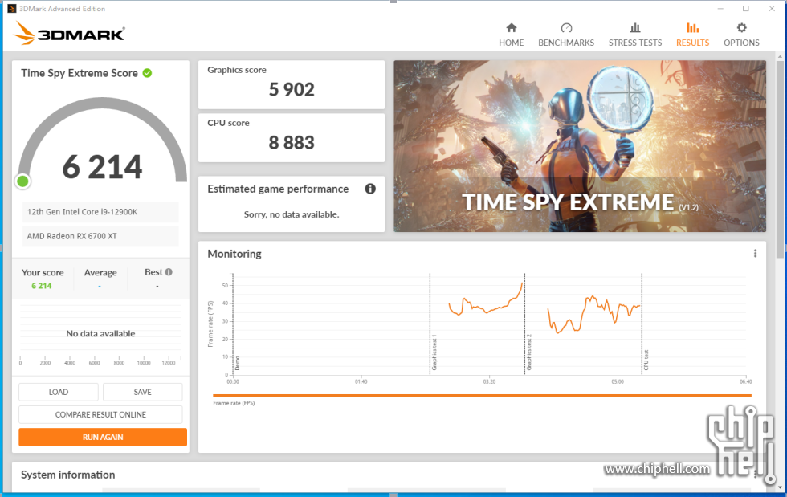Click the Monitoring panel heading
Screen dimensions: 787x497
coord(234,254)
